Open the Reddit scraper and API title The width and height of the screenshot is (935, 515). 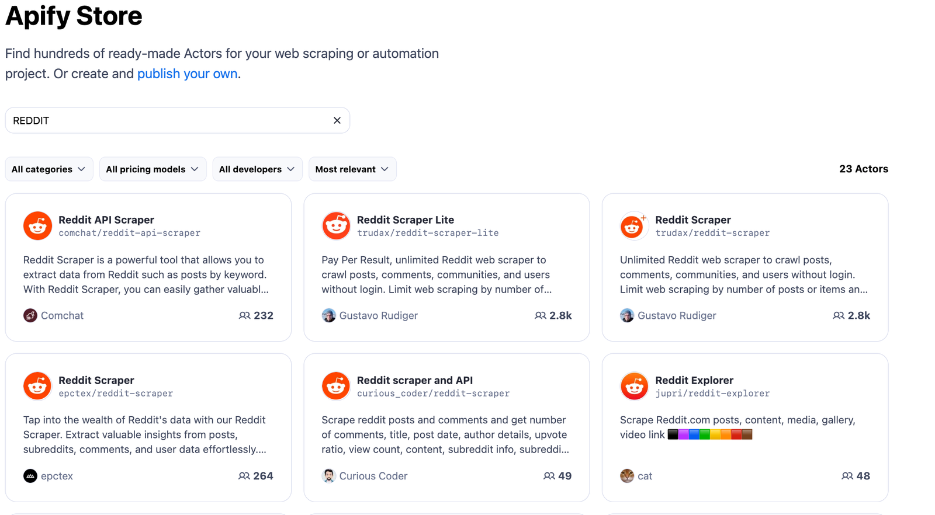tap(414, 380)
